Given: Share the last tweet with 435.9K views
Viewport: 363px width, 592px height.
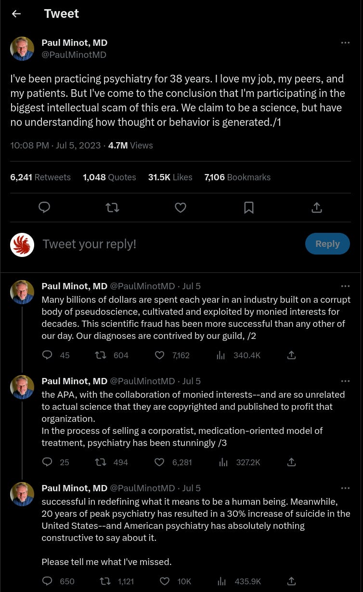Looking at the screenshot, I should (x=291, y=581).
